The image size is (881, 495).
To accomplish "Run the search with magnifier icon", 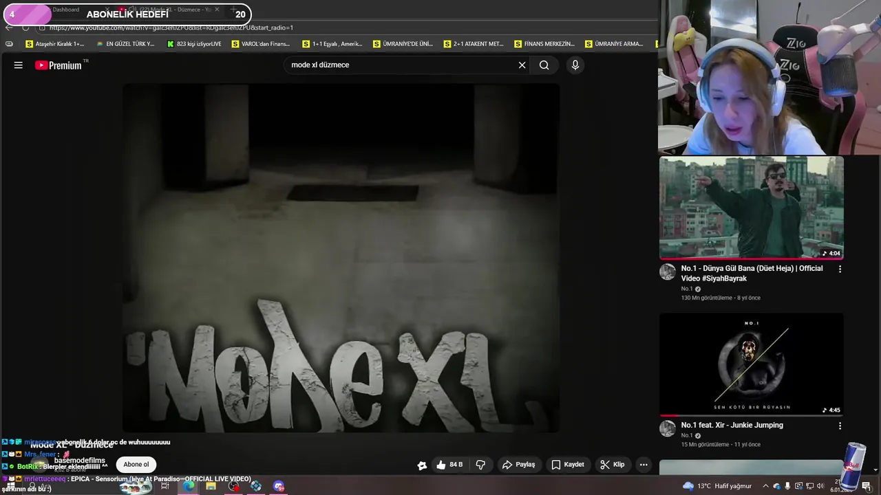I will pos(544,65).
